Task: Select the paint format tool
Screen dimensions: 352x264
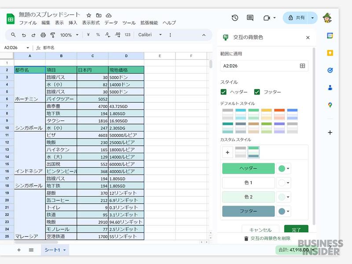Action: [53, 35]
